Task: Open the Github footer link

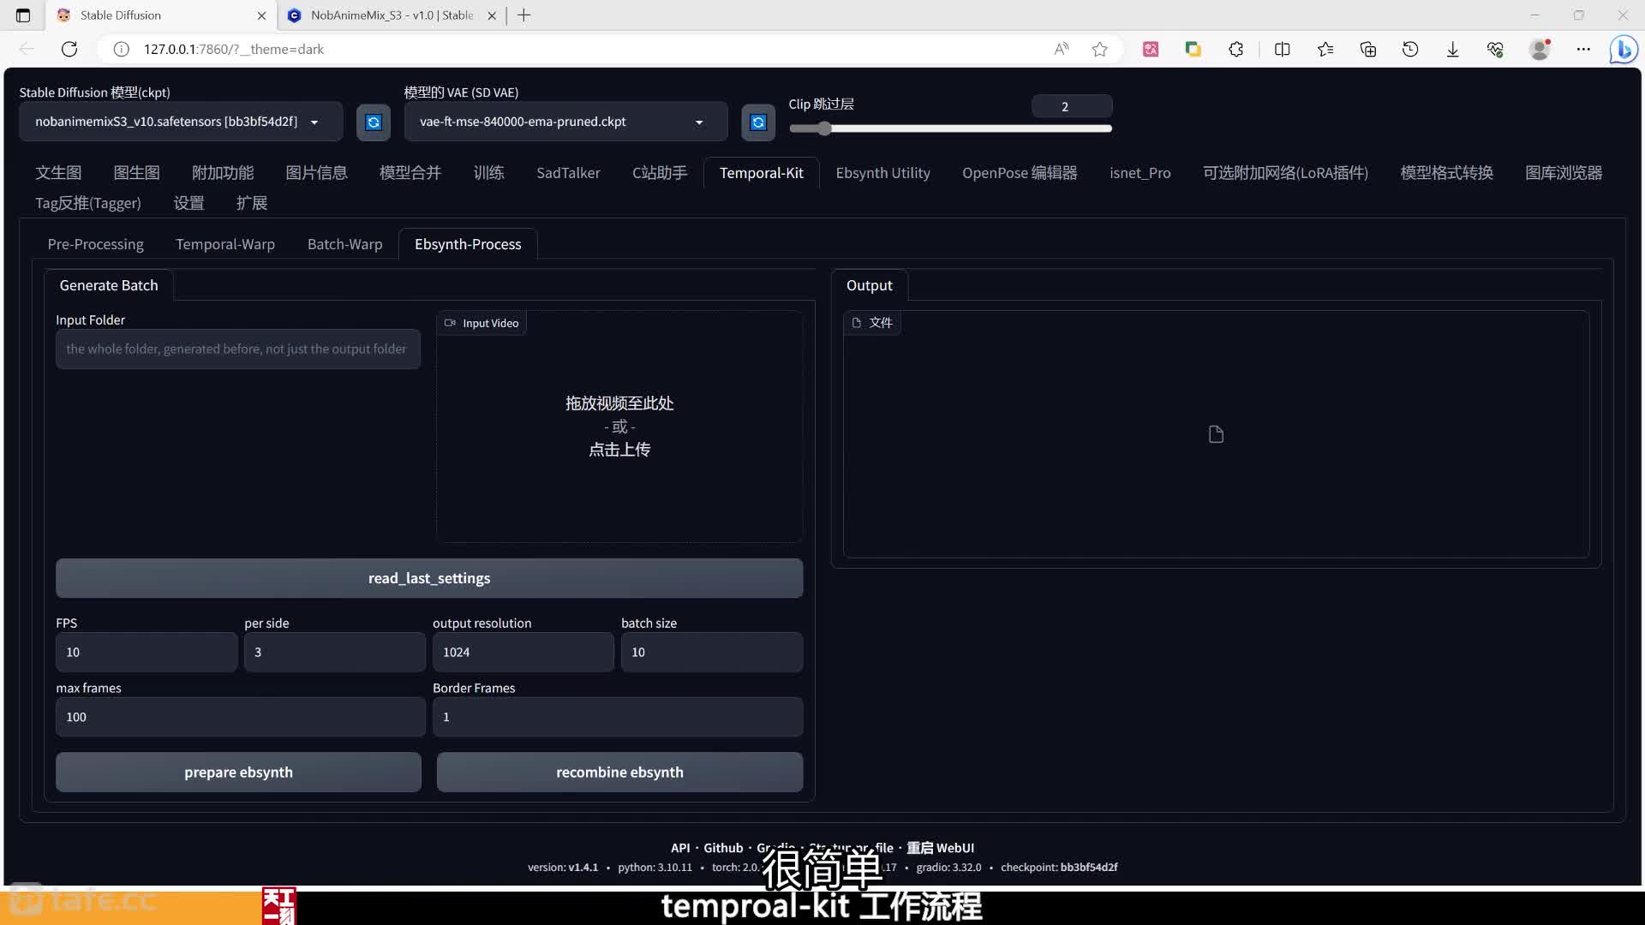Action: [x=723, y=848]
